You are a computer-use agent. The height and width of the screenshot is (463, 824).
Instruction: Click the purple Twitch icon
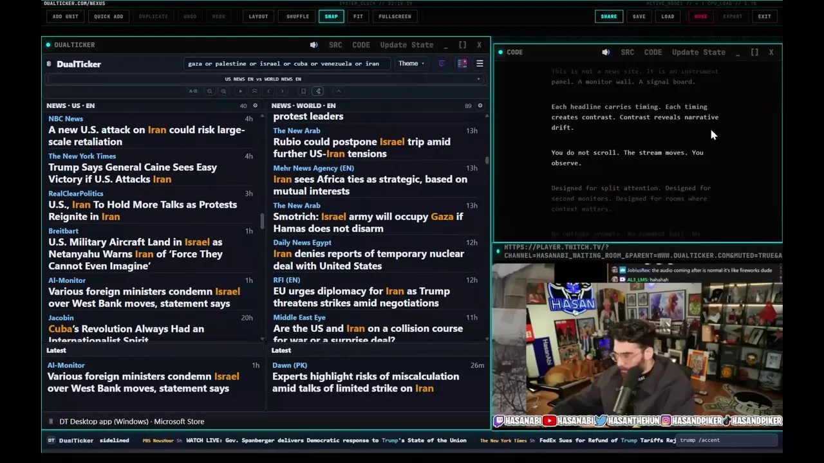click(x=442, y=64)
